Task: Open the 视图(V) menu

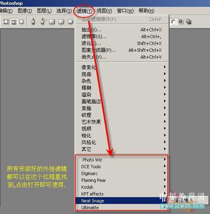Action: [x=104, y=11]
